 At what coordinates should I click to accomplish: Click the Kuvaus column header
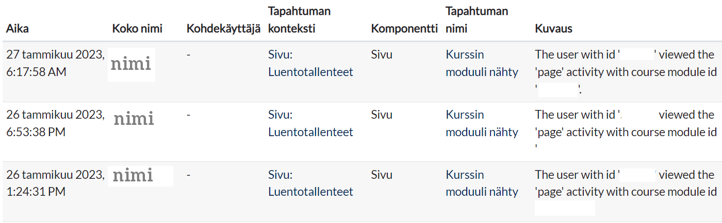click(554, 29)
